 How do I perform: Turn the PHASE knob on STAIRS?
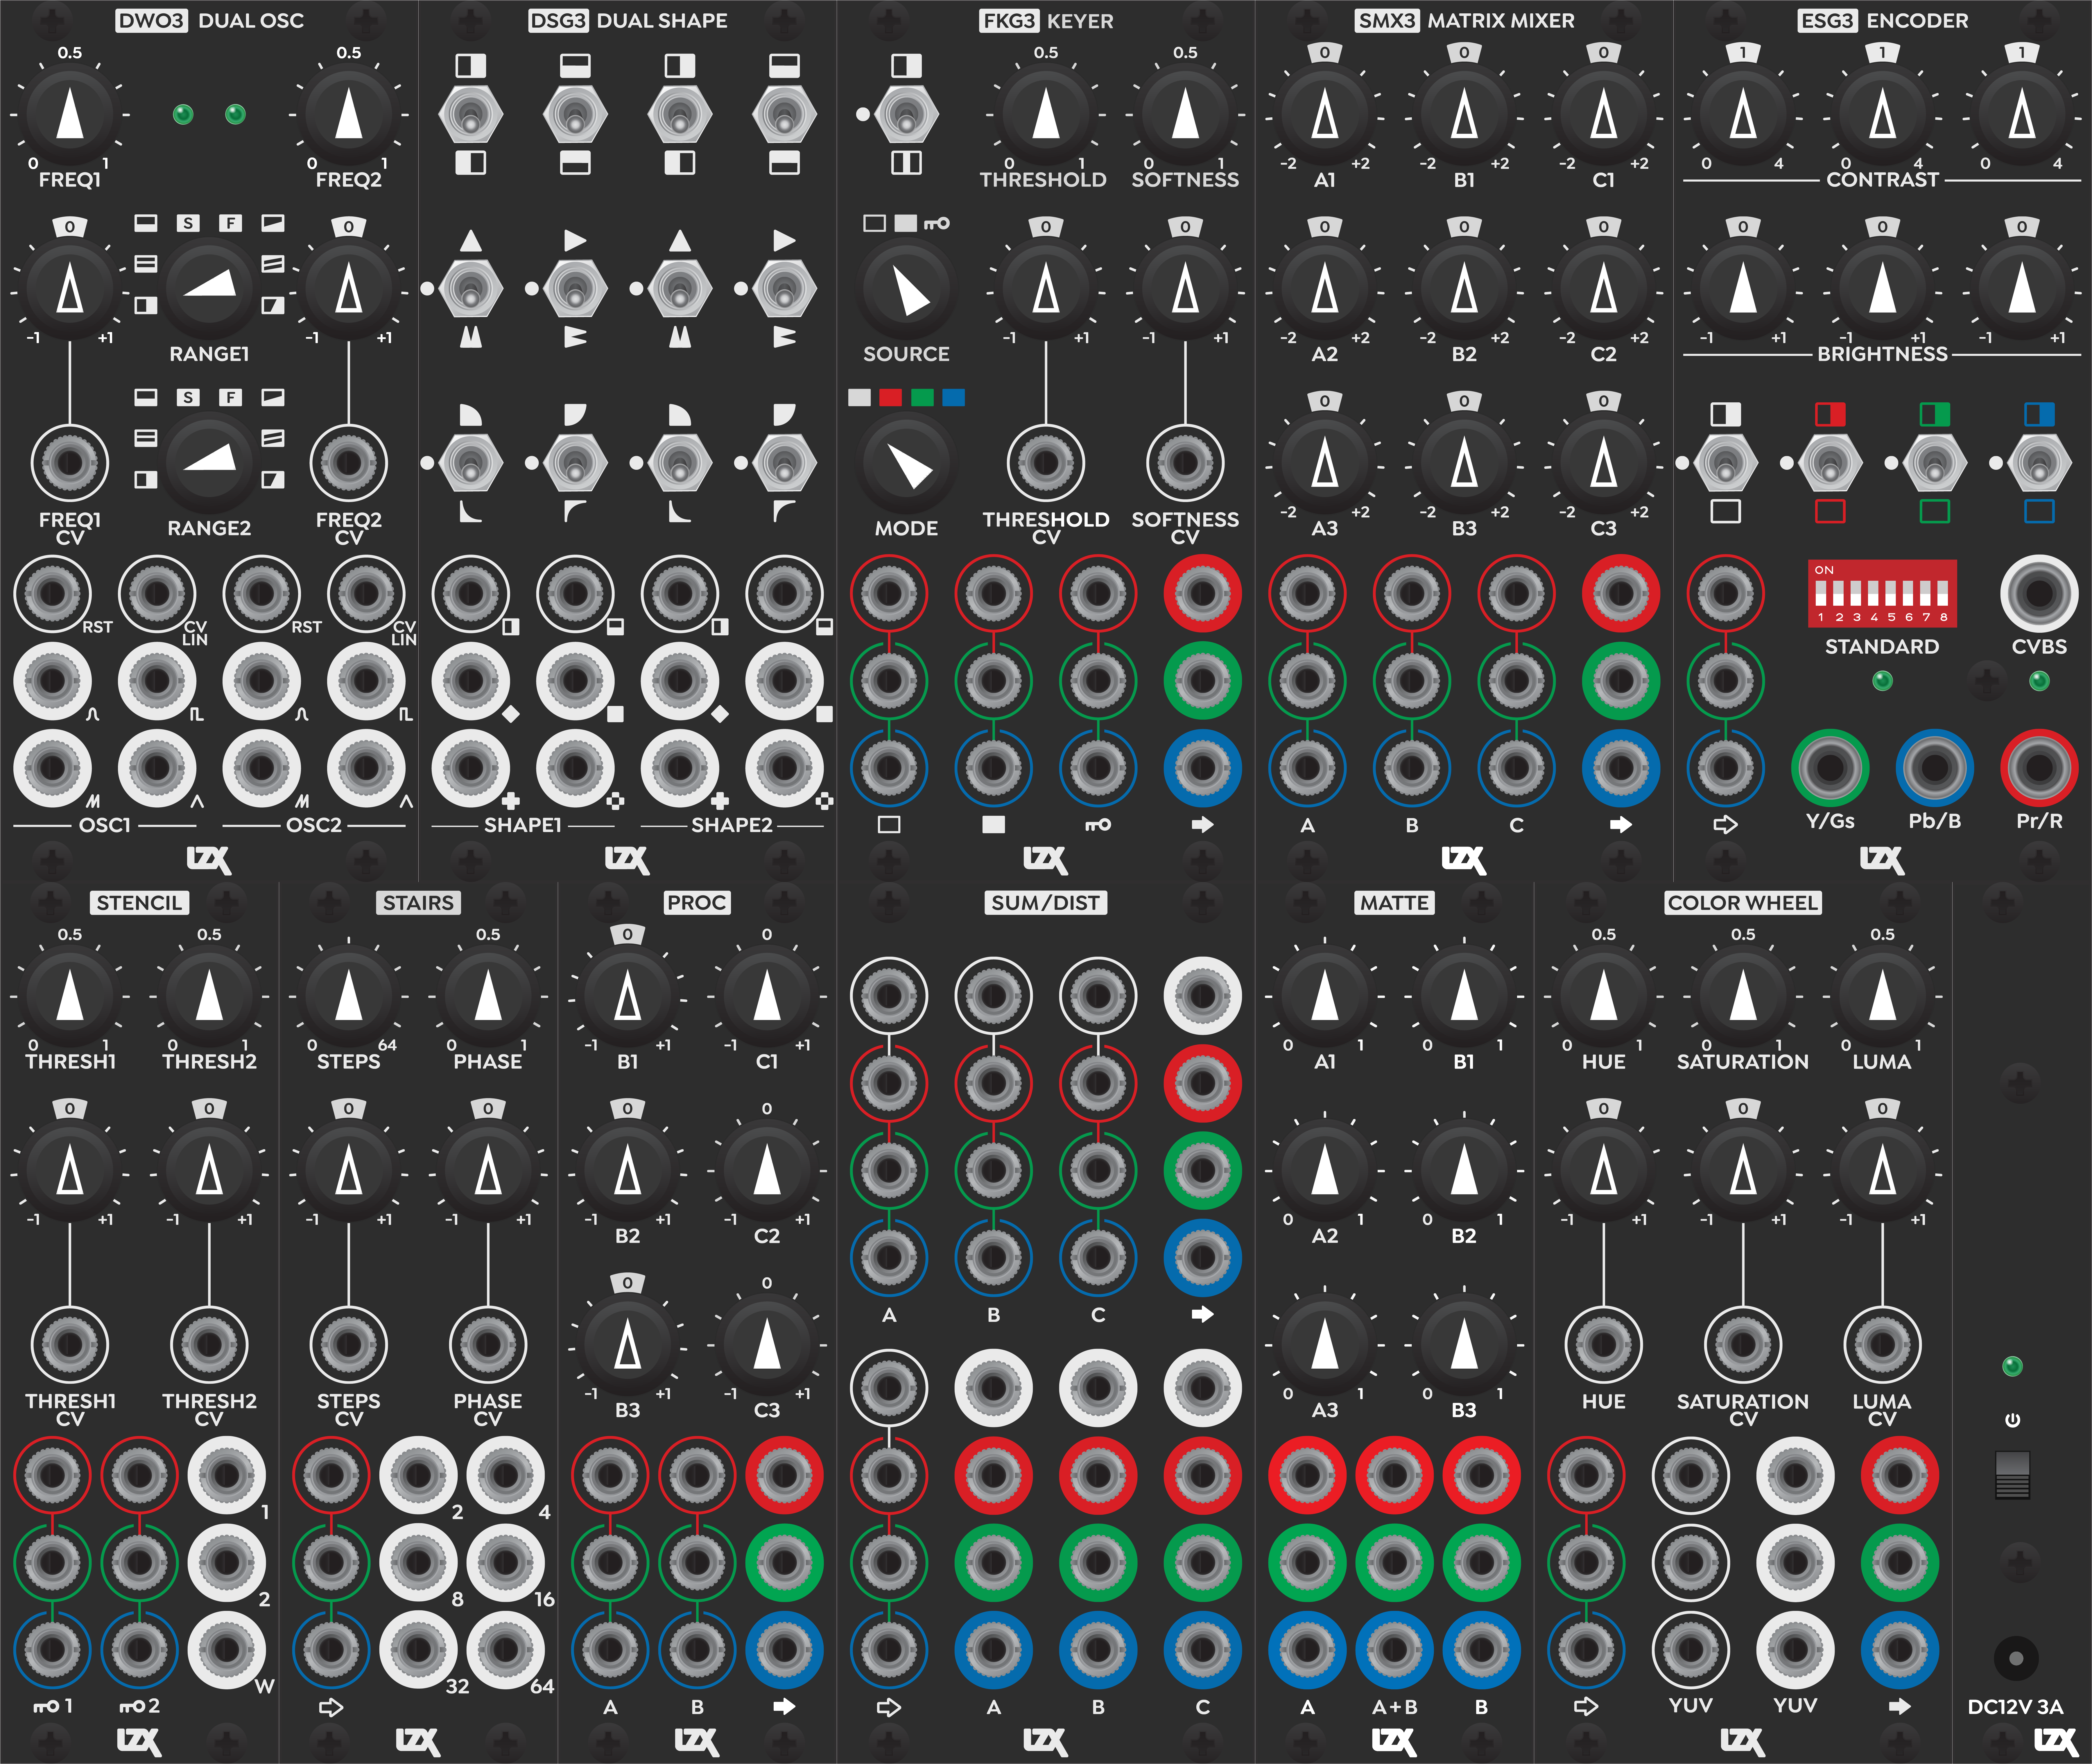tap(488, 996)
